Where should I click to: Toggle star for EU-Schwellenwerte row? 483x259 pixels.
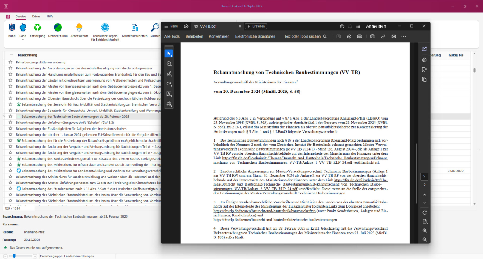[x=10, y=135]
